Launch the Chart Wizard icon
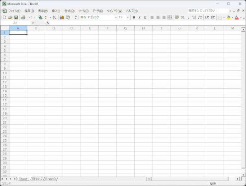 (62, 17)
